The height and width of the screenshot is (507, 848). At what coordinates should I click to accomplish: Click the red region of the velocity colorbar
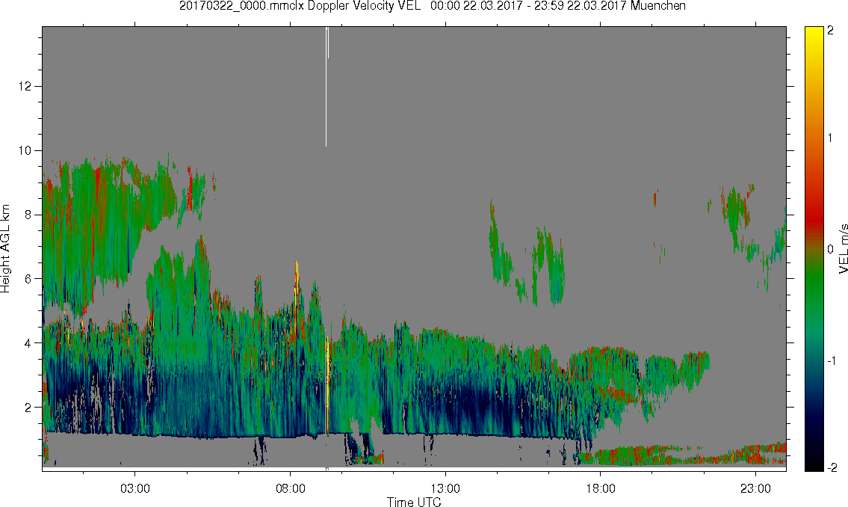click(814, 216)
